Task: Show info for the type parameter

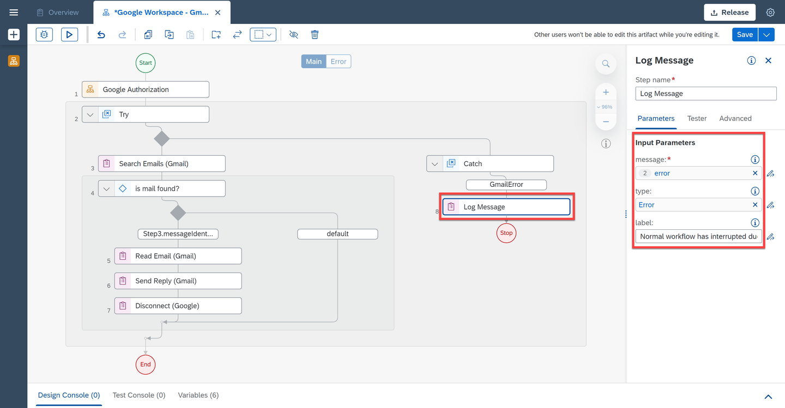Action: tap(755, 191)
